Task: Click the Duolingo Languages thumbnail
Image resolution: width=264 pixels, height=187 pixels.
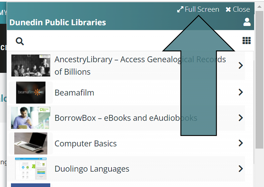Action: tap(31, 169)
